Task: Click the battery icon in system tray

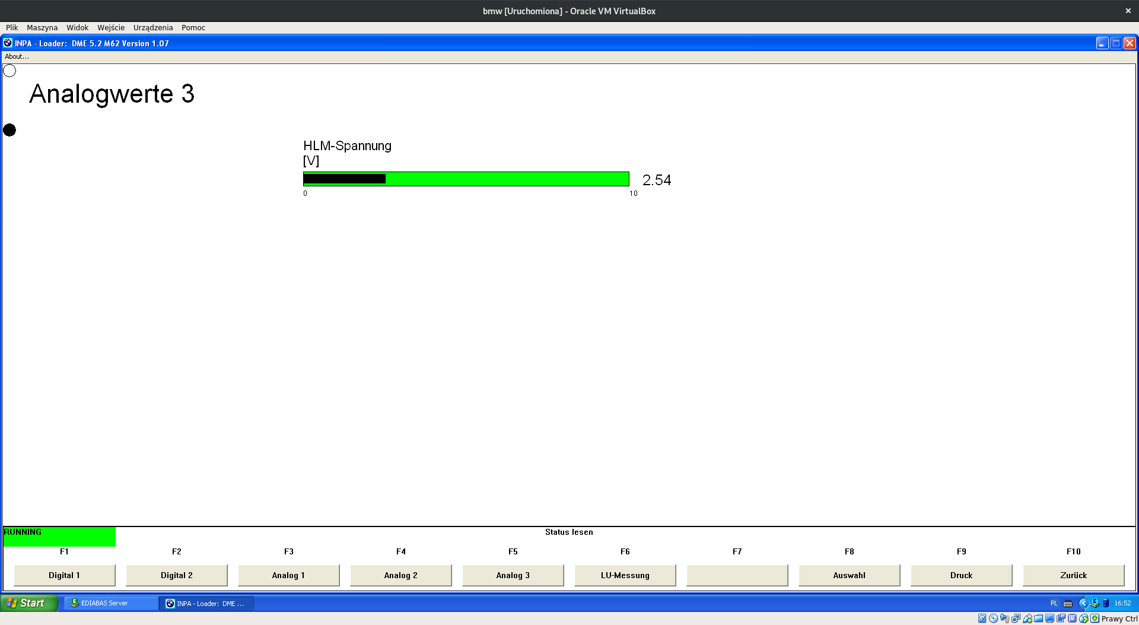Action: [x=1106, y=603]
